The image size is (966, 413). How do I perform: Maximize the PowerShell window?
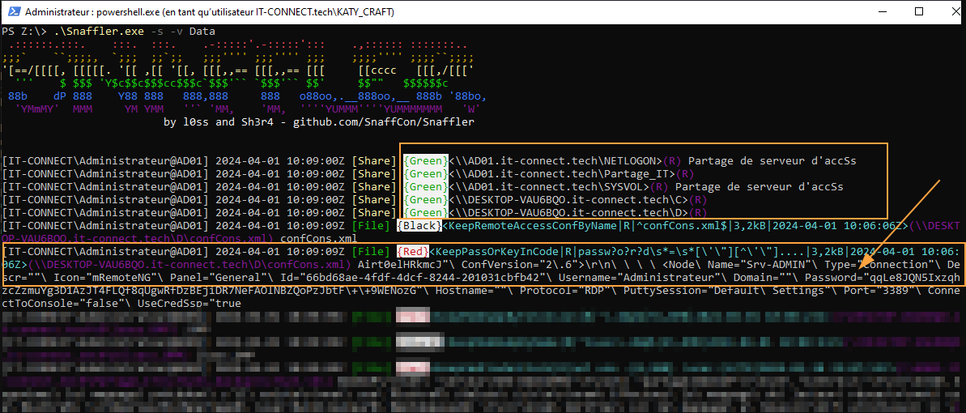(x=918, y=11)
